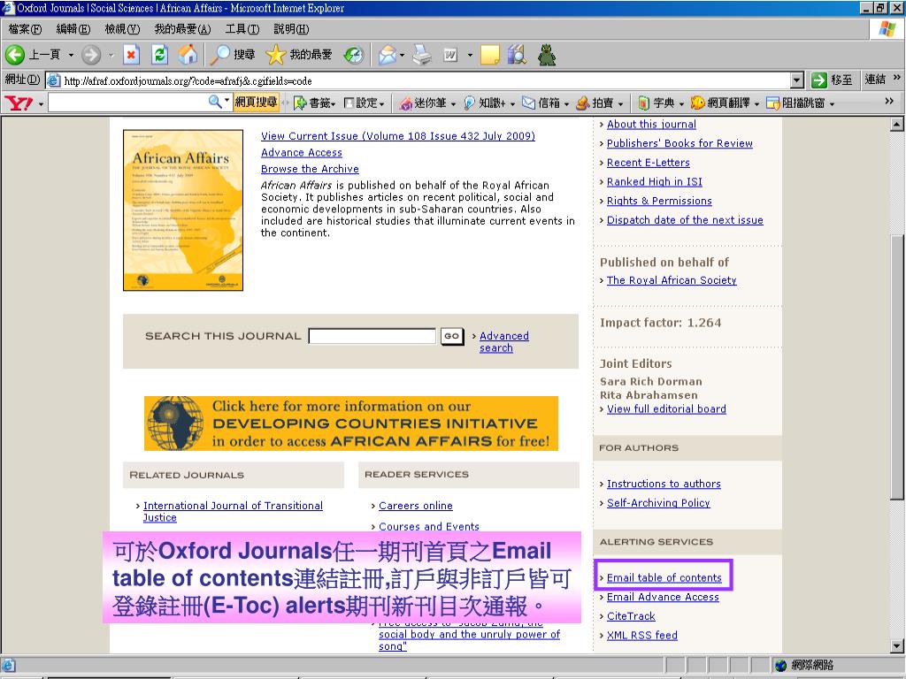Open the 檔案(F) menu
Screen dimensions: 906x679
tap(25, 29)
